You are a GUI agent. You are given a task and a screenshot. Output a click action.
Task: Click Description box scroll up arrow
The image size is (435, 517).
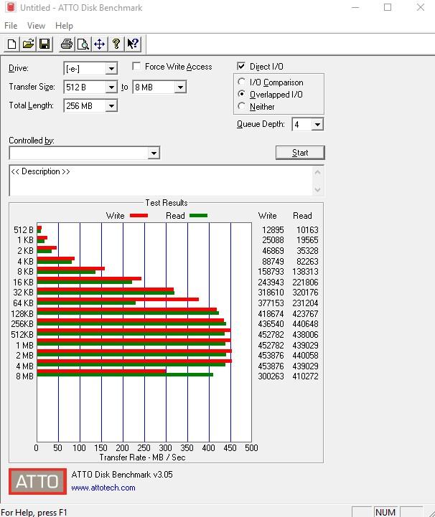(317, 172)
